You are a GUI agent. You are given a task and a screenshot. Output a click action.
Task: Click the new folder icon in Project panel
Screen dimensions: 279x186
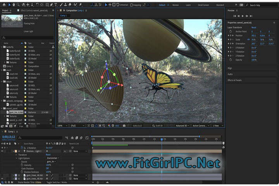tap(7, 126)
